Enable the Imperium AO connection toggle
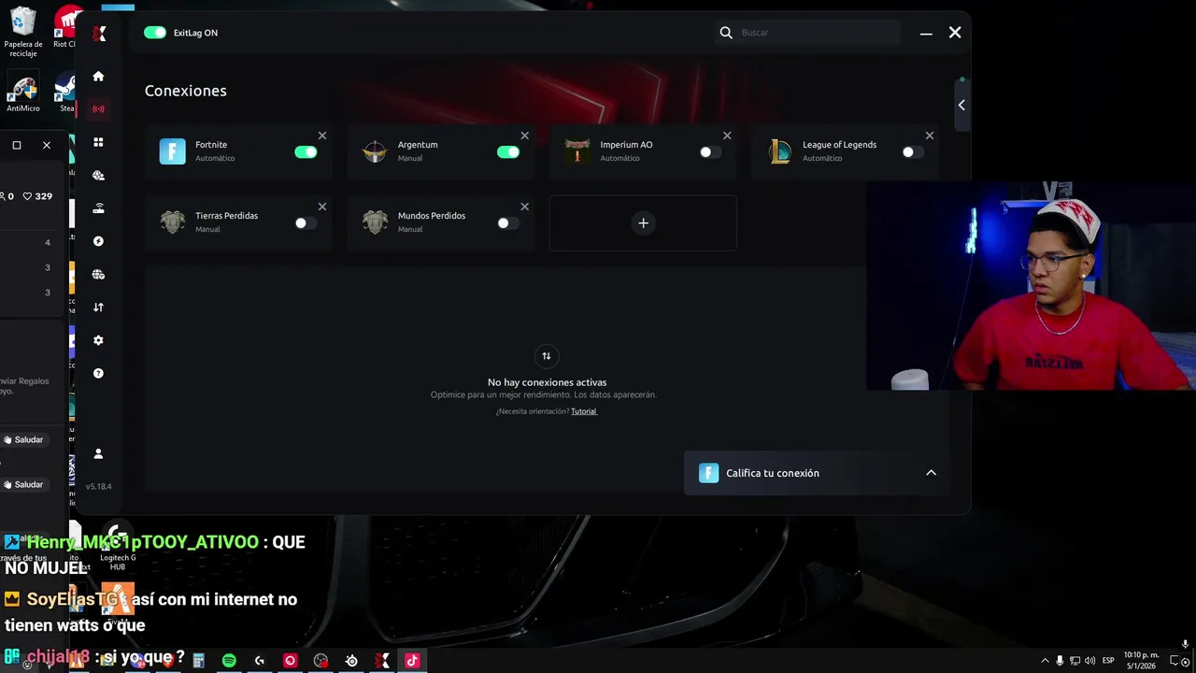The height and width of the screenshot is (673, 1196). point(710,152)
